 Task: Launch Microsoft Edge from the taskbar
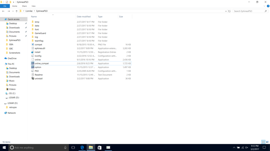tap(82, 147)
